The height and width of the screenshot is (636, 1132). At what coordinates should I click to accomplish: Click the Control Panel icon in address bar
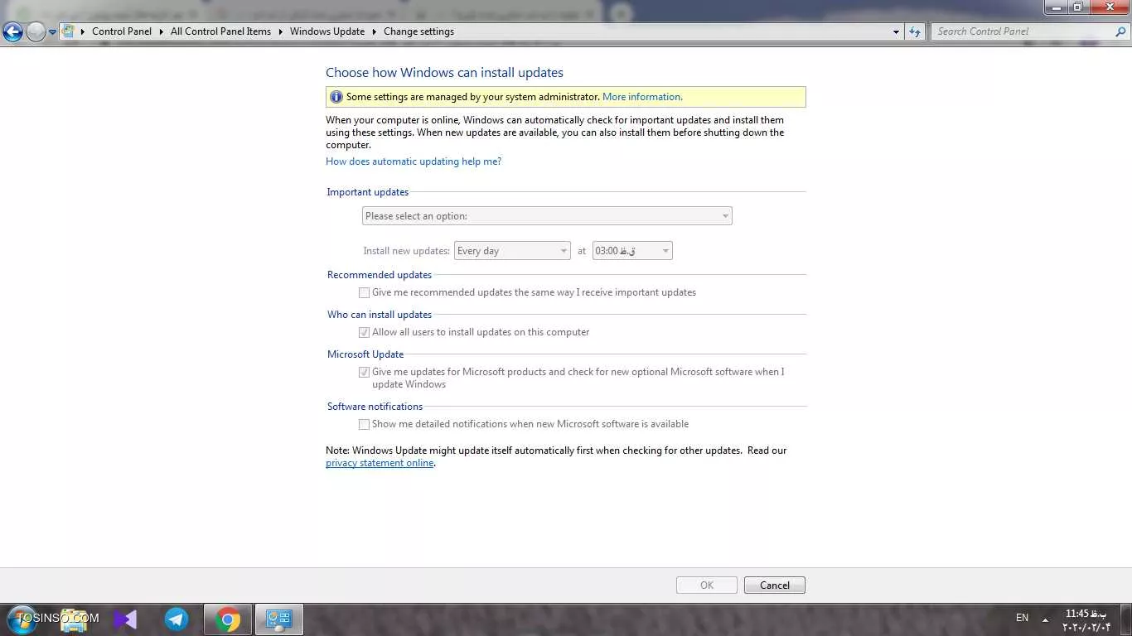pyautogui.click(x=69, y=31)
